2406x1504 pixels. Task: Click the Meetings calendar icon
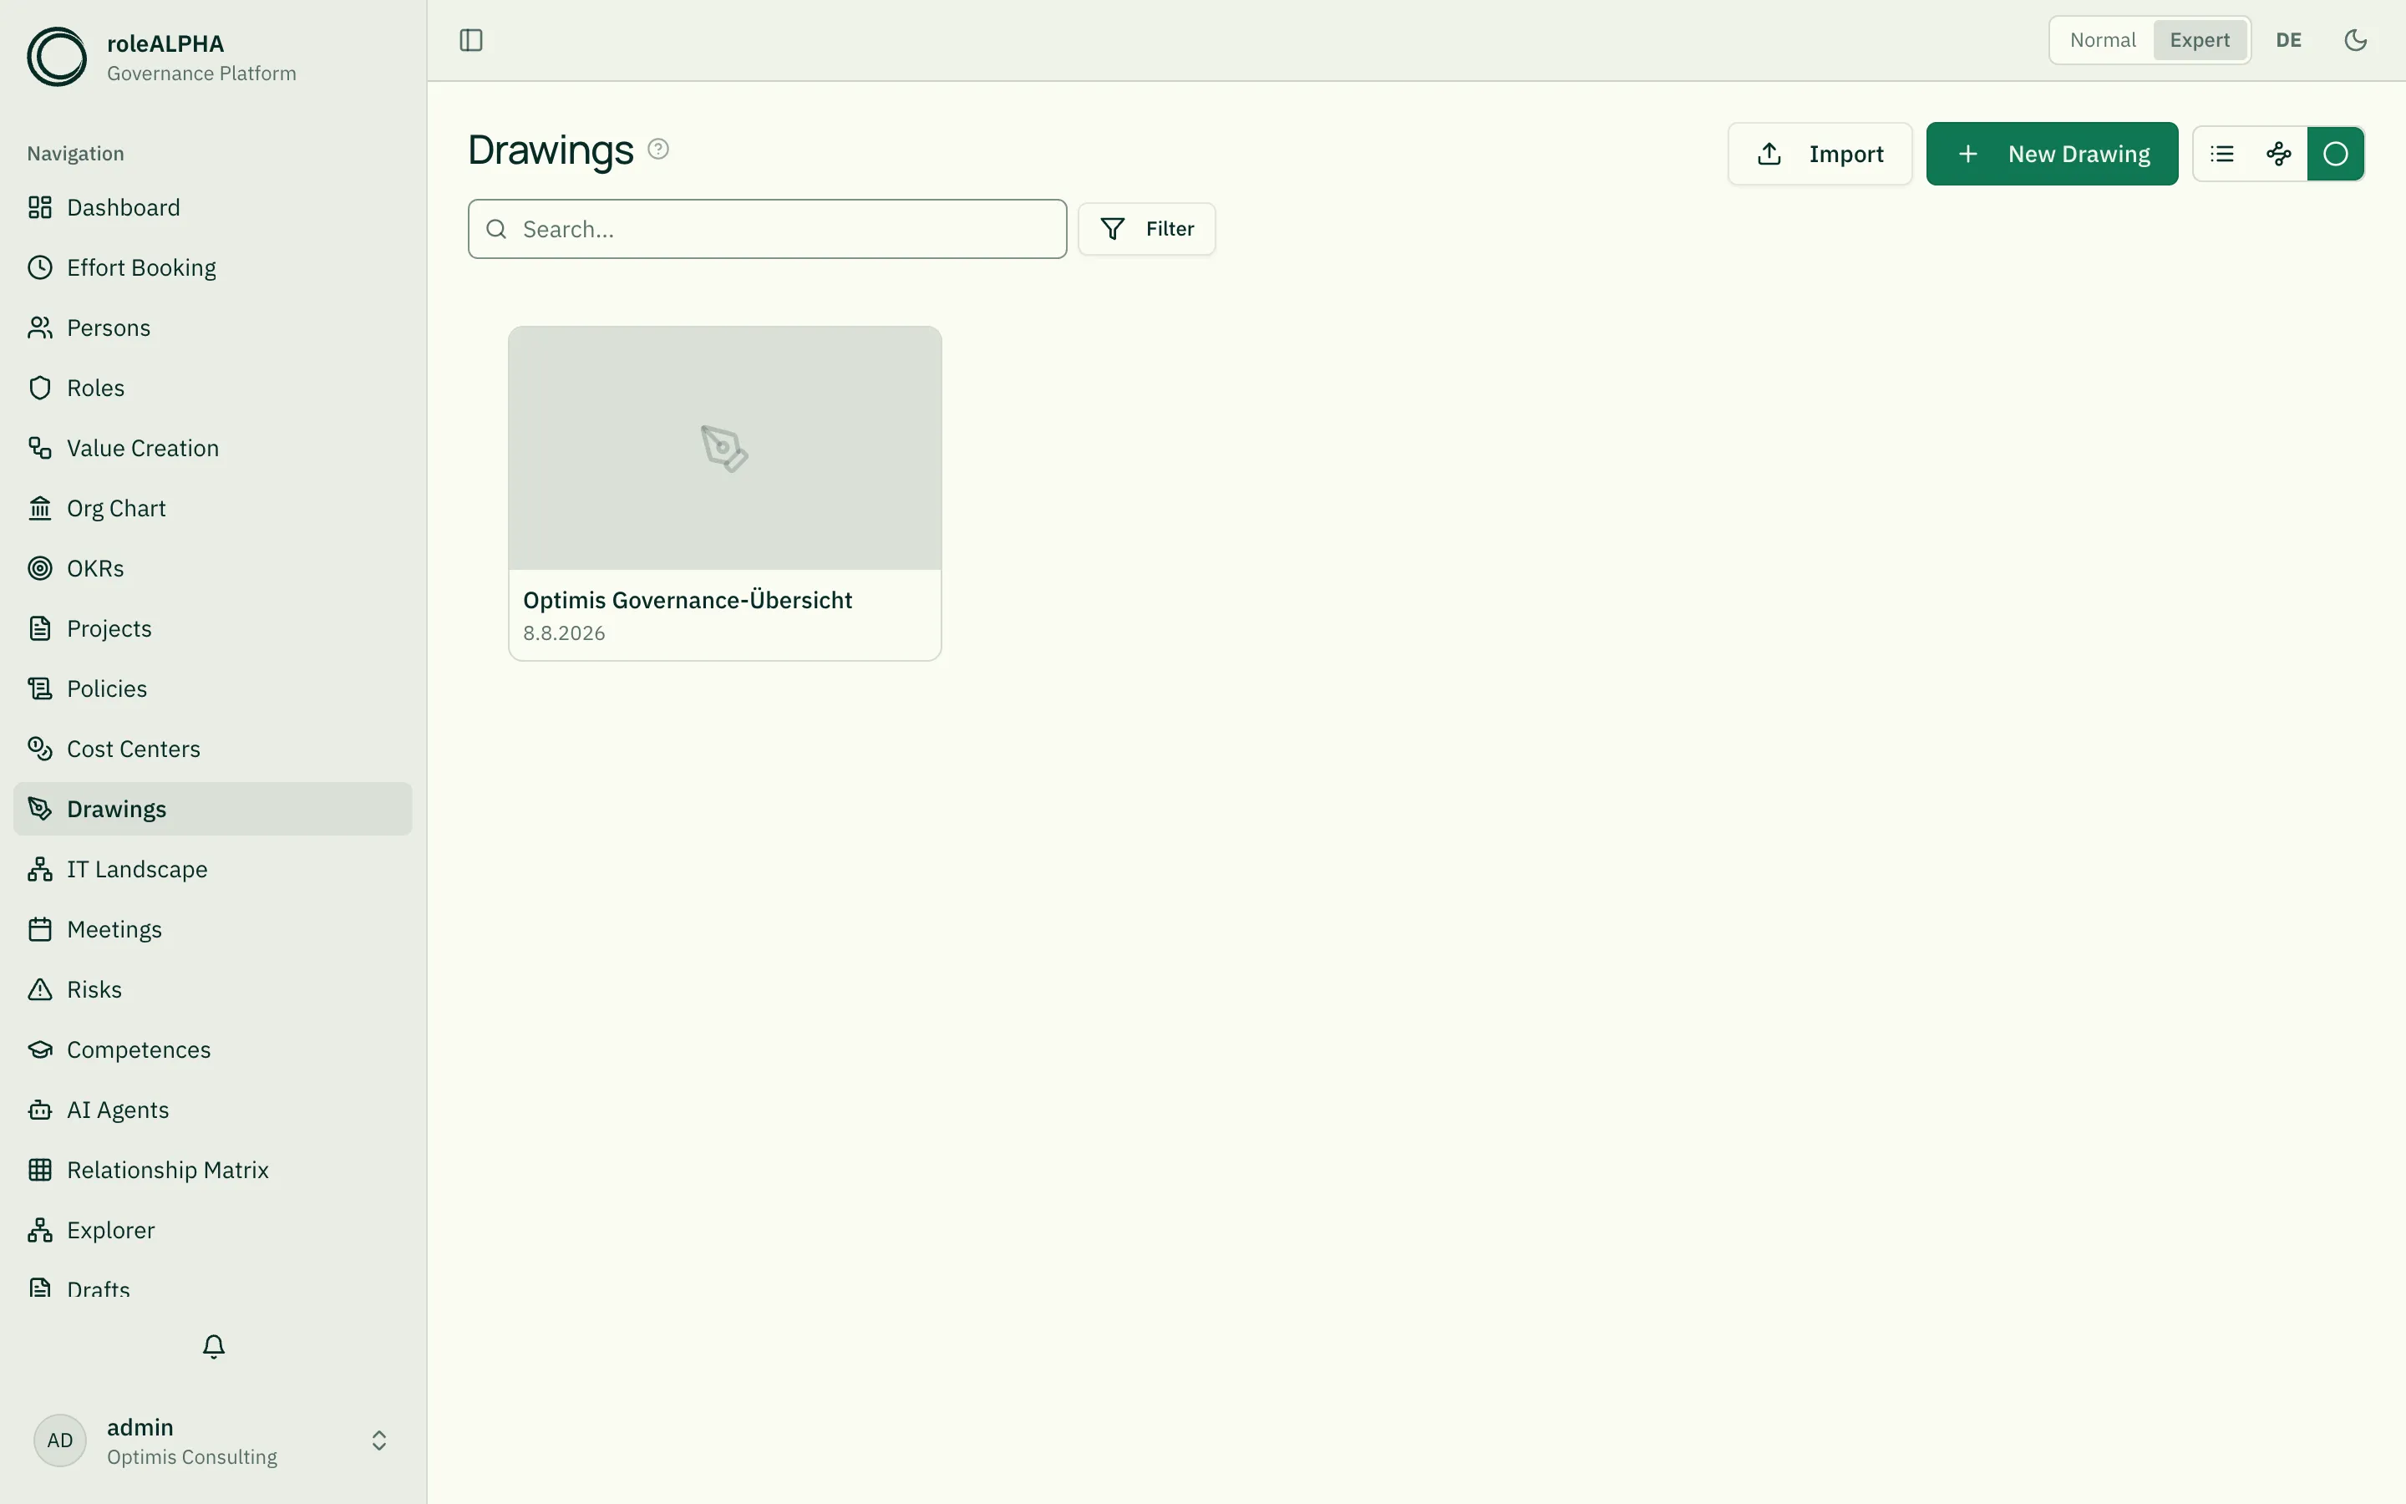40,929
